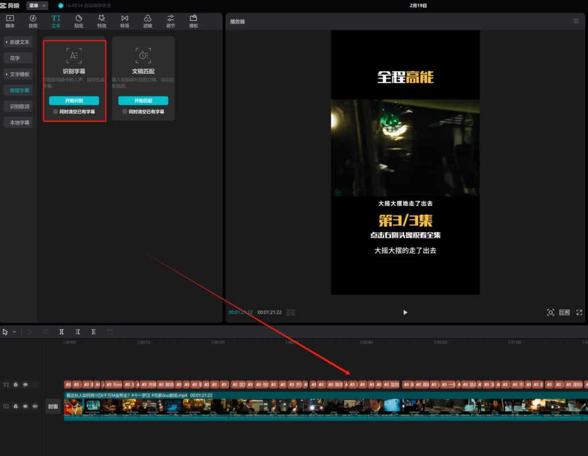This screenshot has width=588, height=456.
Task: Click the 比例 aspect ratio button
Action: click(564, 312)
